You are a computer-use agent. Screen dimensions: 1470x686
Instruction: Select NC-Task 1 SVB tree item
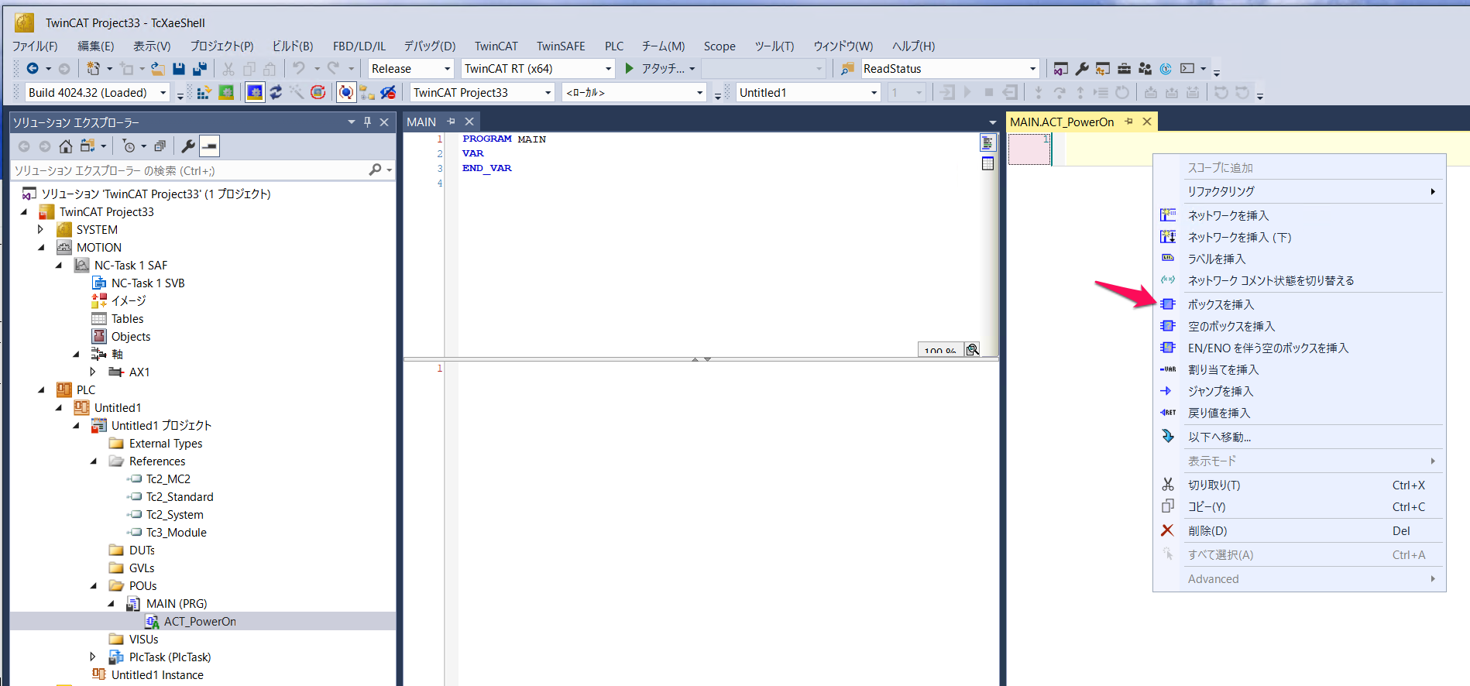point(148,283)
